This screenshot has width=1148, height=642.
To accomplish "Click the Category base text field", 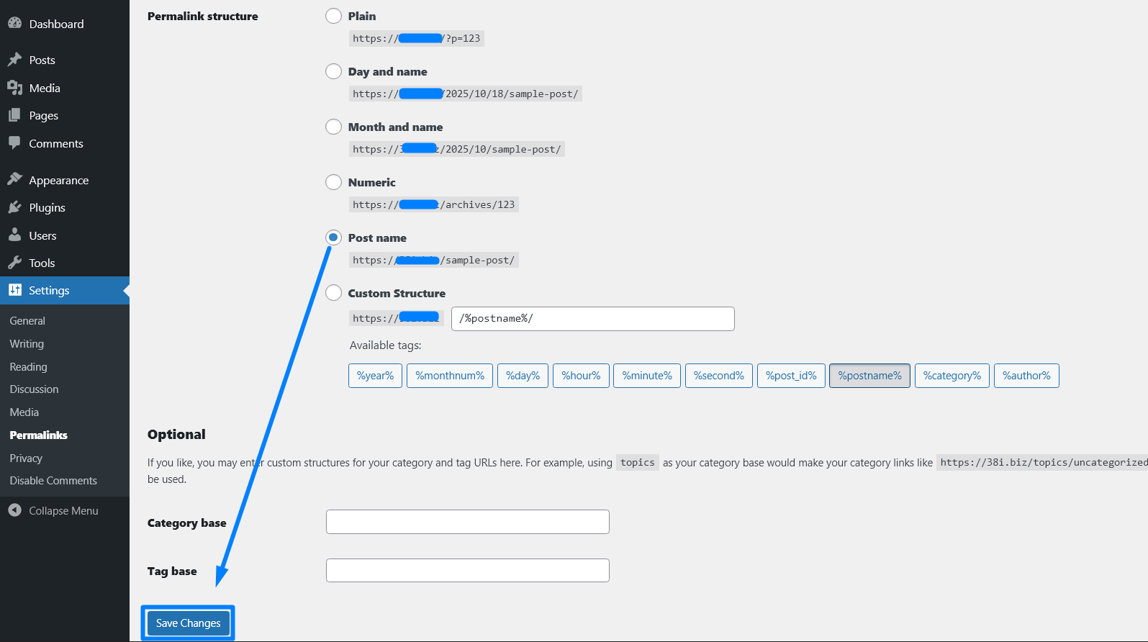I will (467, 522).
